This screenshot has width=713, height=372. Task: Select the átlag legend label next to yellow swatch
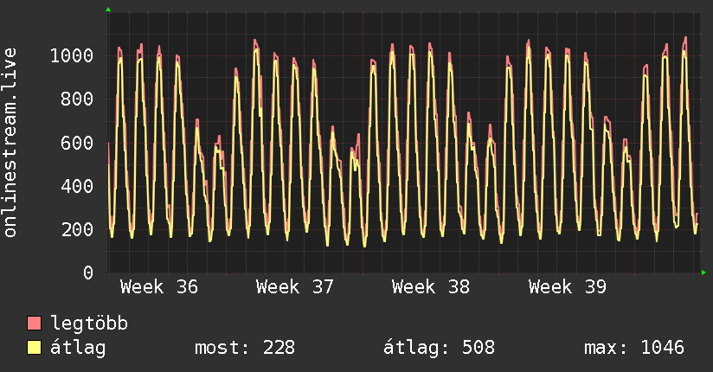click(x=78, y=348)
